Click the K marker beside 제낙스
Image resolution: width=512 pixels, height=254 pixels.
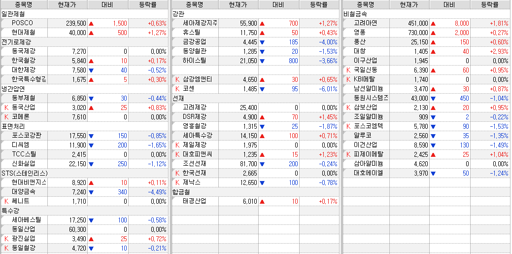[177, 182]
